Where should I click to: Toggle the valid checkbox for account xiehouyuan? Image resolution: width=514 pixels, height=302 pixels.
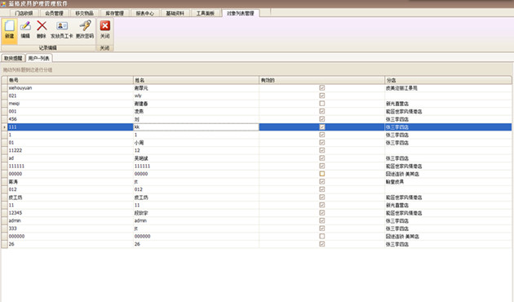click(322, 88)
